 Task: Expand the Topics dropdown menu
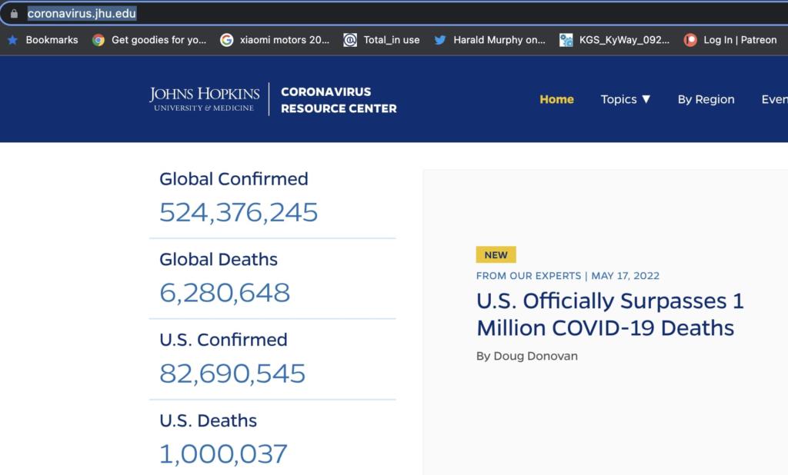[x=625, y=99]
